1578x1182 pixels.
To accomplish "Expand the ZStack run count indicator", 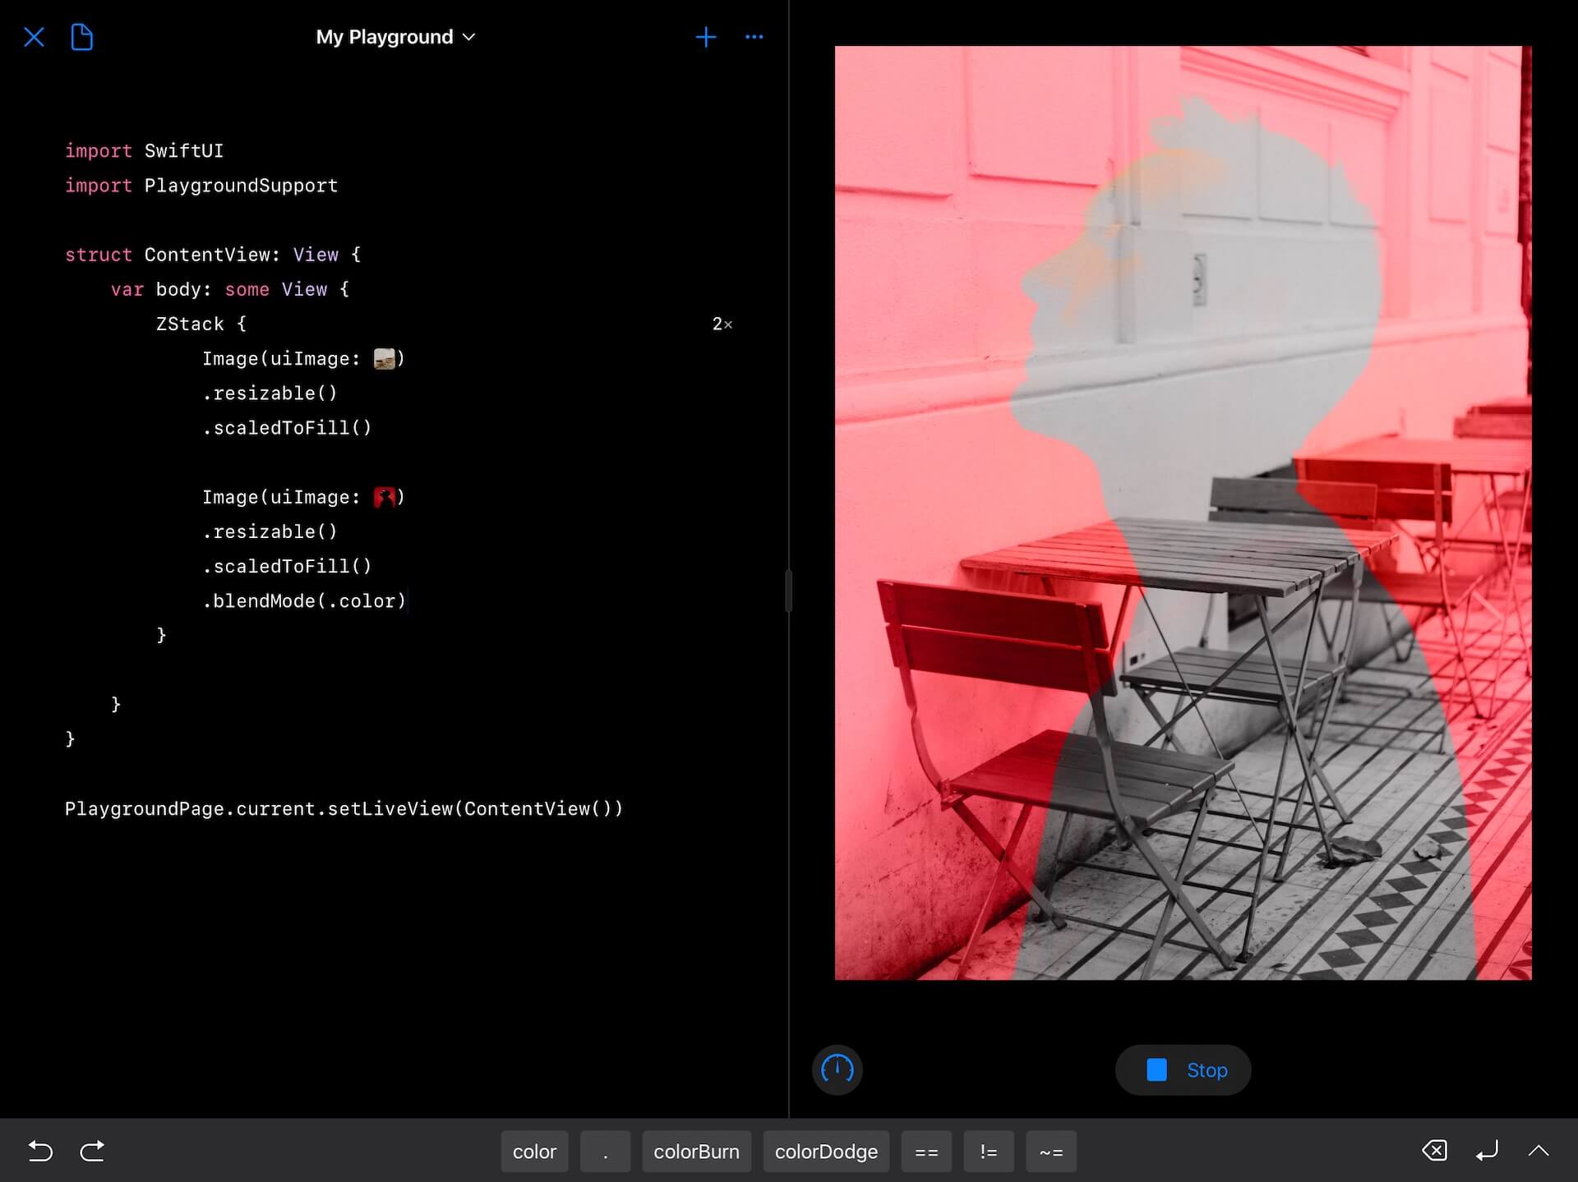I will tap(722, 324).
